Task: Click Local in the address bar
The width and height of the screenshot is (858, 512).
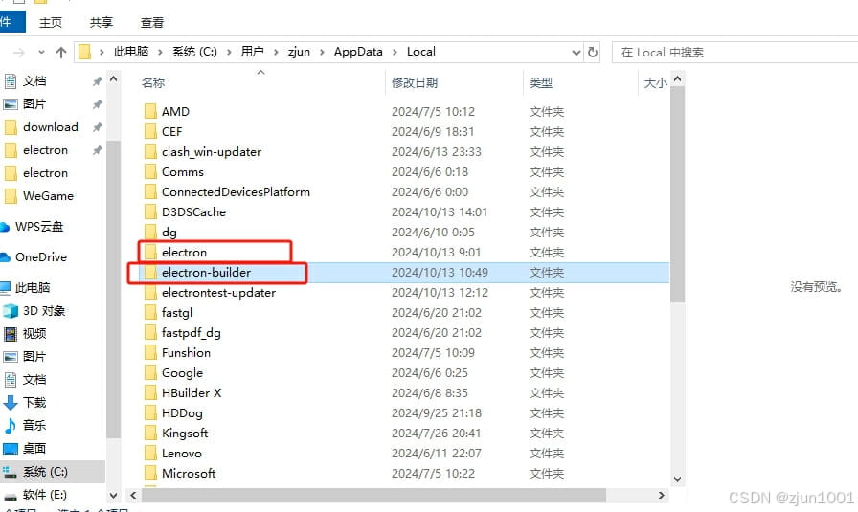Action: tap(420, 52)
